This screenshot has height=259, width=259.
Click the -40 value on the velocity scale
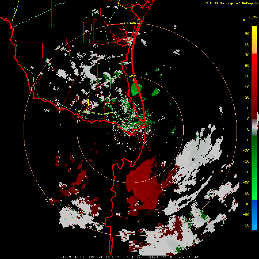[x=246, y=172]
